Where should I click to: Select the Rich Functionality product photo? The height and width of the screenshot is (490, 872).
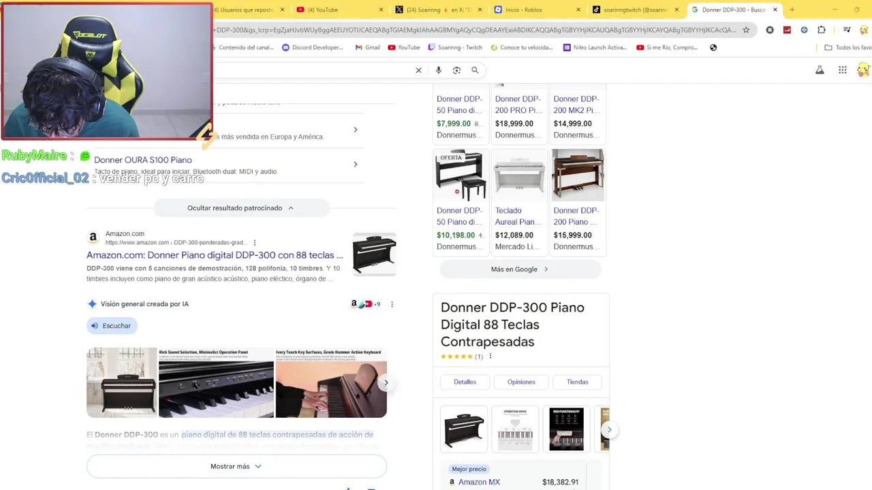tap(566, 429)
